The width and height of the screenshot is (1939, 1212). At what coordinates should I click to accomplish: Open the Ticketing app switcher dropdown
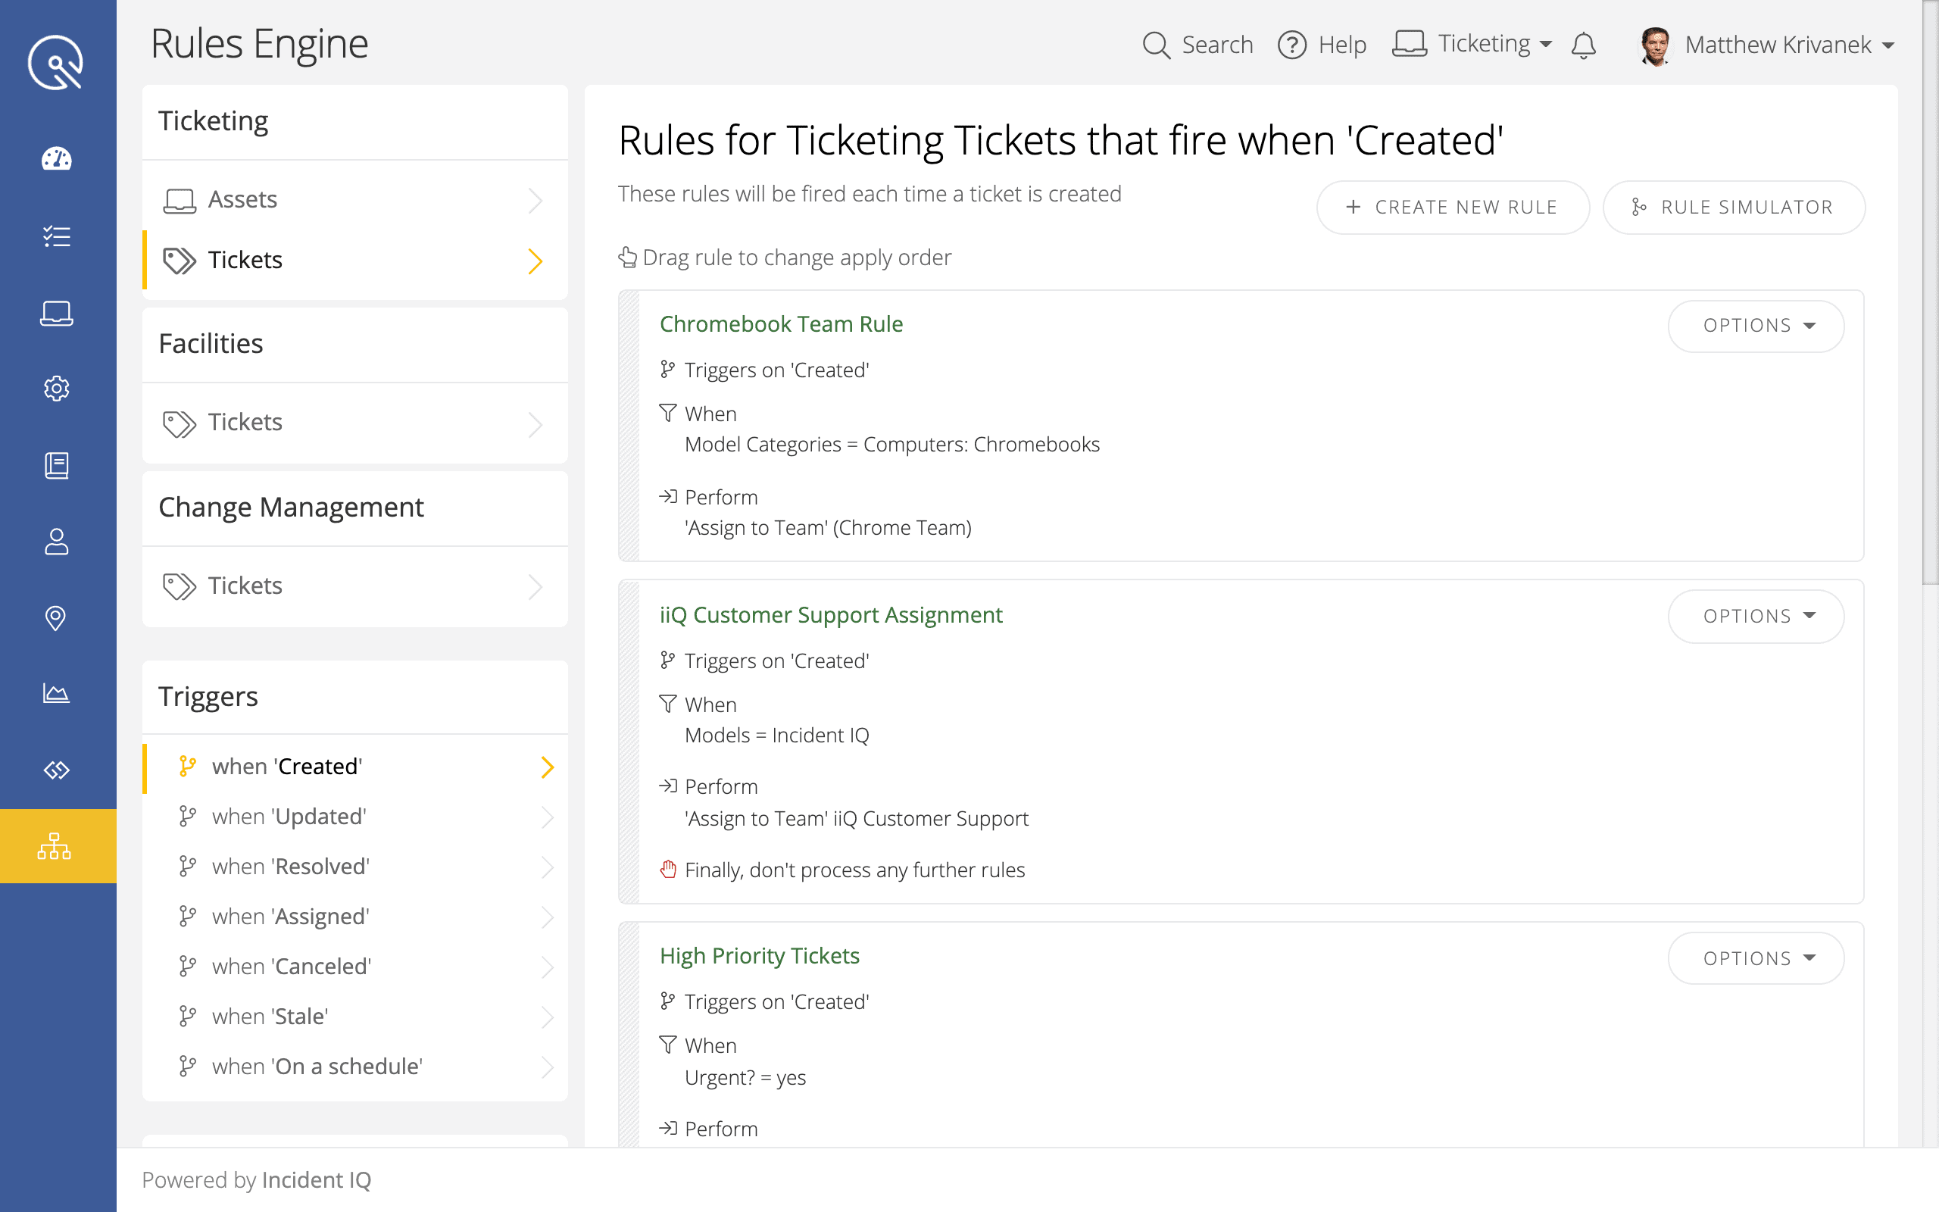pos(1472,44)
